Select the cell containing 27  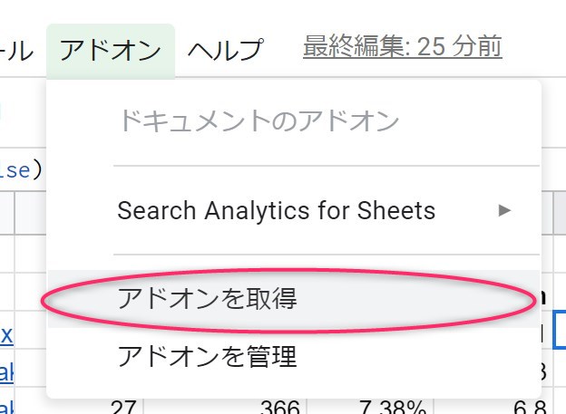[121, 407]
